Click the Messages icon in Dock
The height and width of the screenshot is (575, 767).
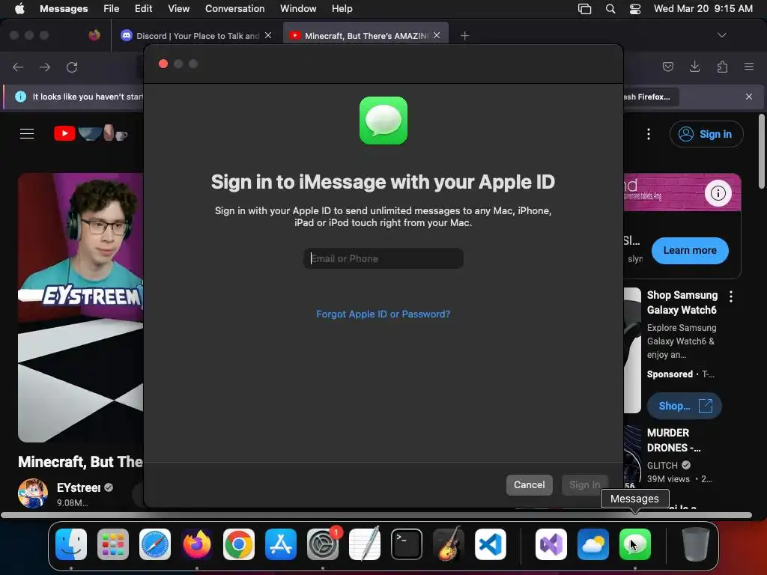[635, 544]
